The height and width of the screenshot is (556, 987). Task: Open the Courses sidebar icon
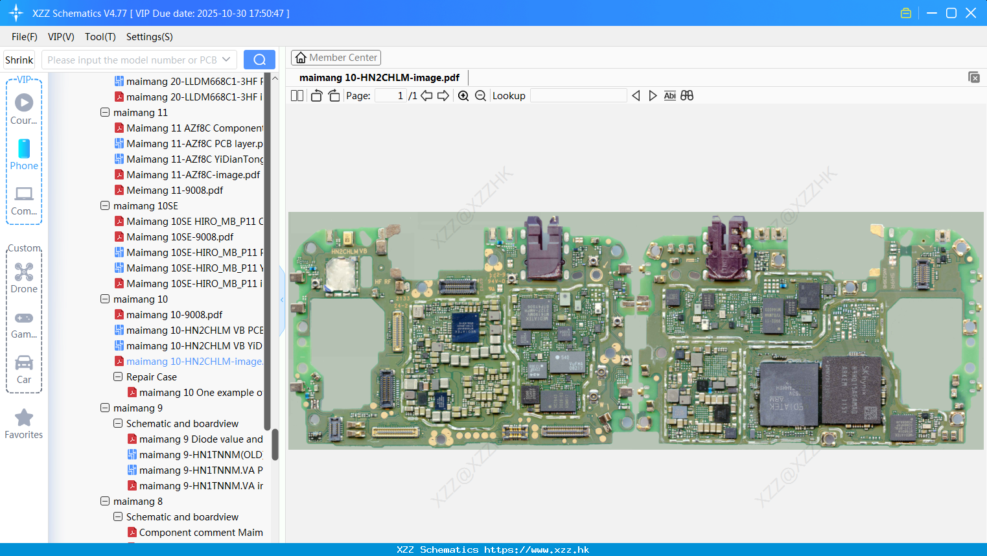(24, 109)
